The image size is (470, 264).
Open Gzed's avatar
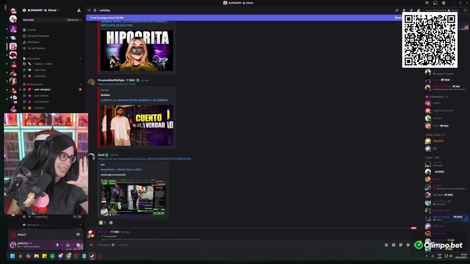click(91, 157)
